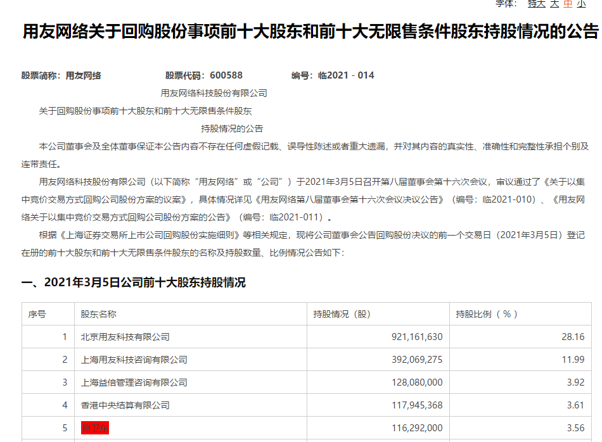Image resolution: width=602 pixels, height=442 pixels.
Task: Click the 持股比例（%） column header
Action: 487,314
